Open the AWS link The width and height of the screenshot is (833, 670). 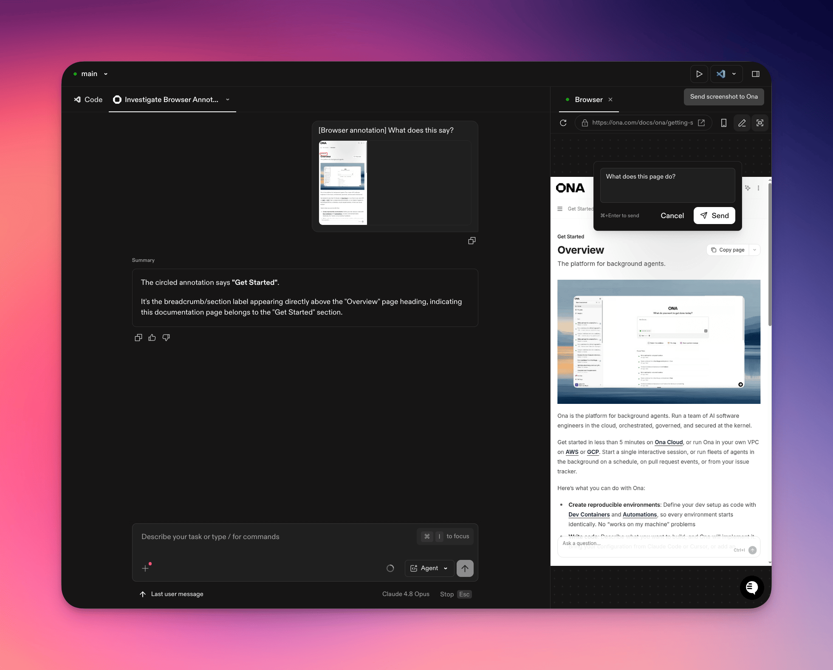coord(572,452)
